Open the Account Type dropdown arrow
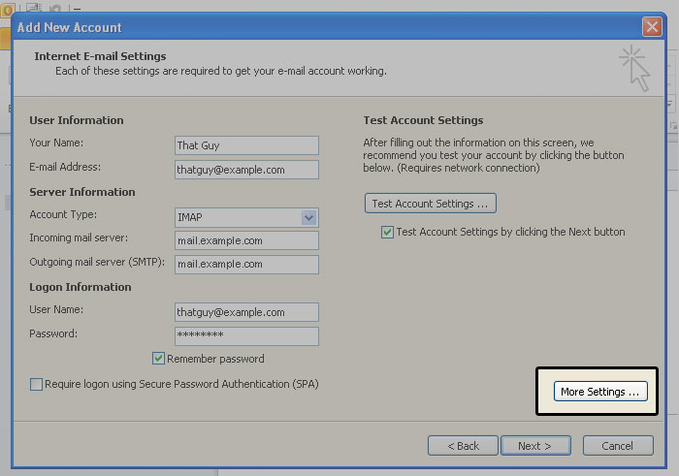 [308, 217]
